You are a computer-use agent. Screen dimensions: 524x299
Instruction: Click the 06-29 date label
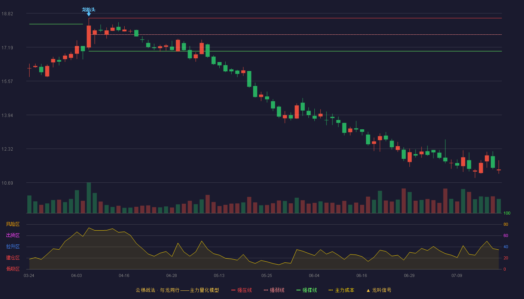click(409, 275)
